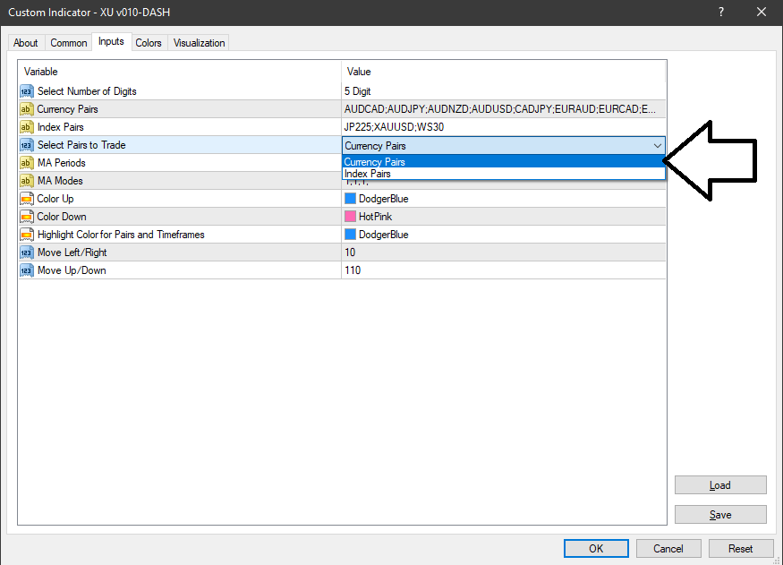The width and height of the screenshot is (783, 565).
Task: Edit the Move Up/Down value 110
Action: pos(353,270)
